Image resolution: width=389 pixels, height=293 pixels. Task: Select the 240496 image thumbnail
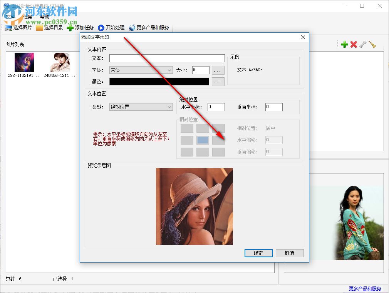click(60, 62)
